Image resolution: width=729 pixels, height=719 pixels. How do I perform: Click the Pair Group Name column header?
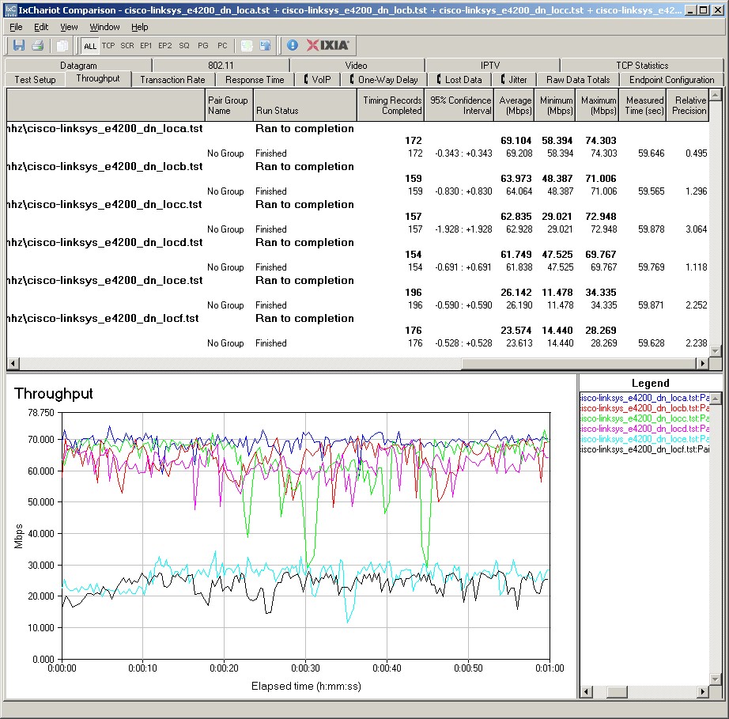pos(229,105)
